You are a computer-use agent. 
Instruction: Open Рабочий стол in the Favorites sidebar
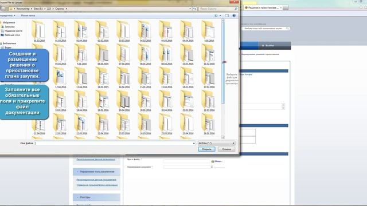click(x=12, y=35)
